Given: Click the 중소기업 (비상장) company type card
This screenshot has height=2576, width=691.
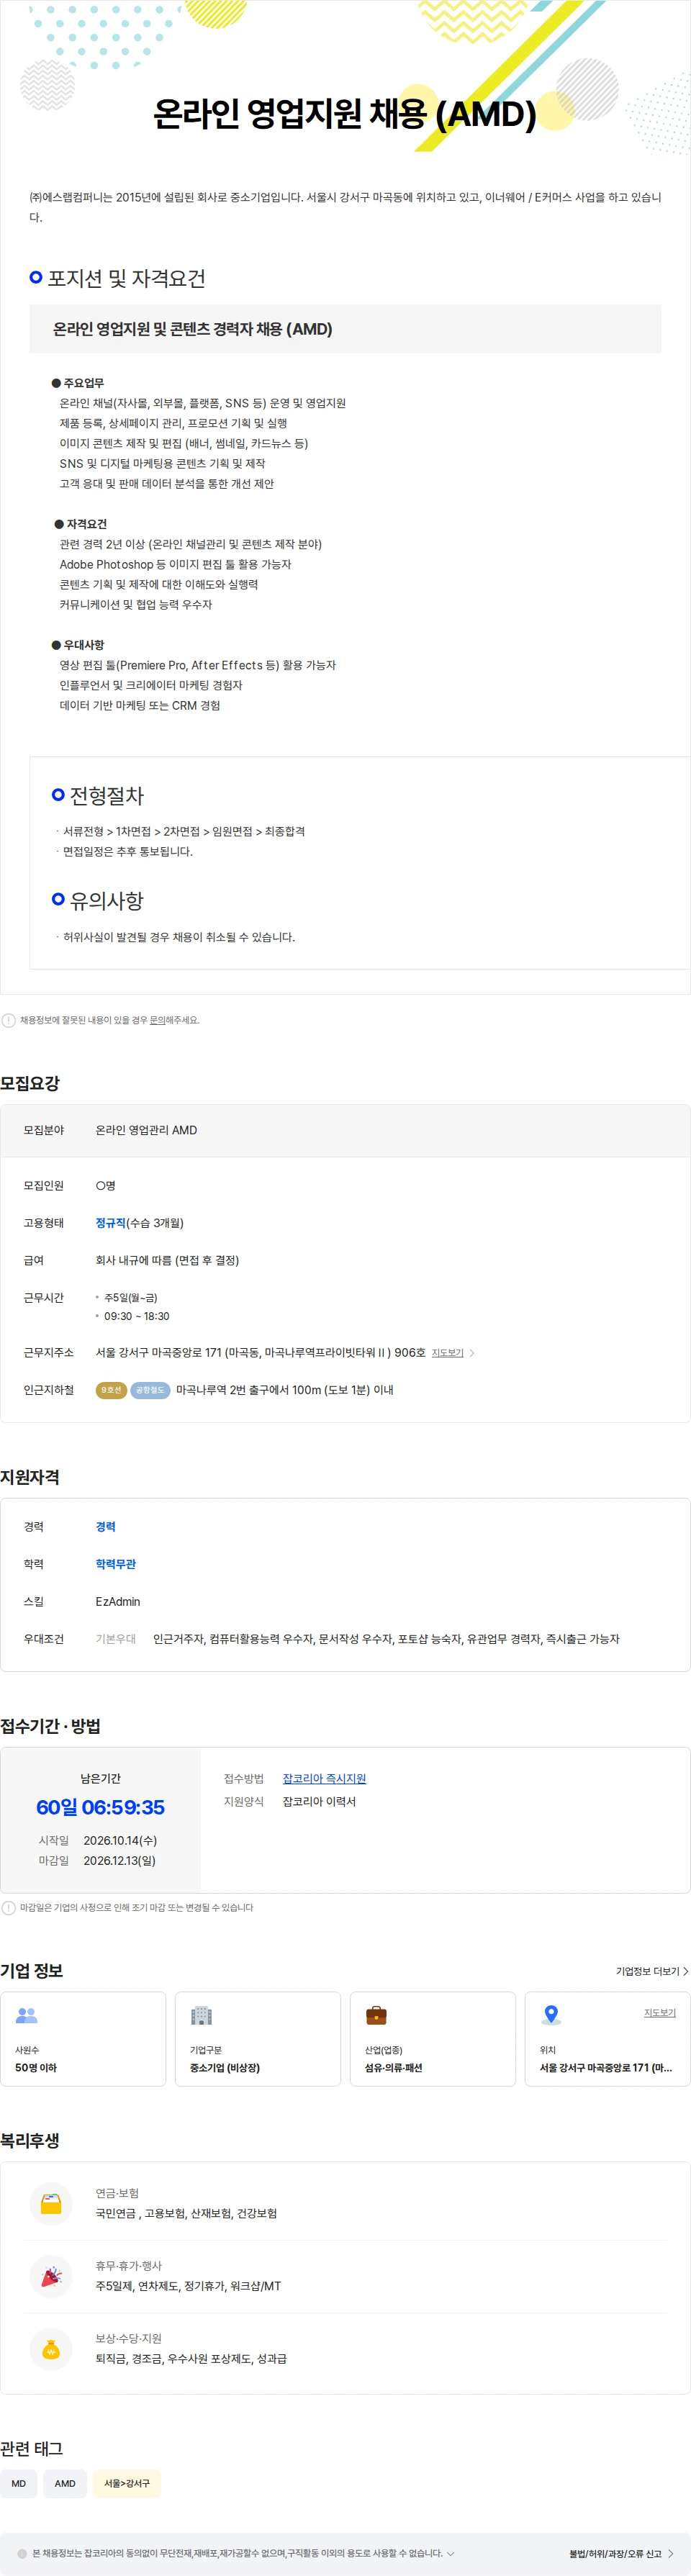Looking at the screenshot, I should 258,2039.
